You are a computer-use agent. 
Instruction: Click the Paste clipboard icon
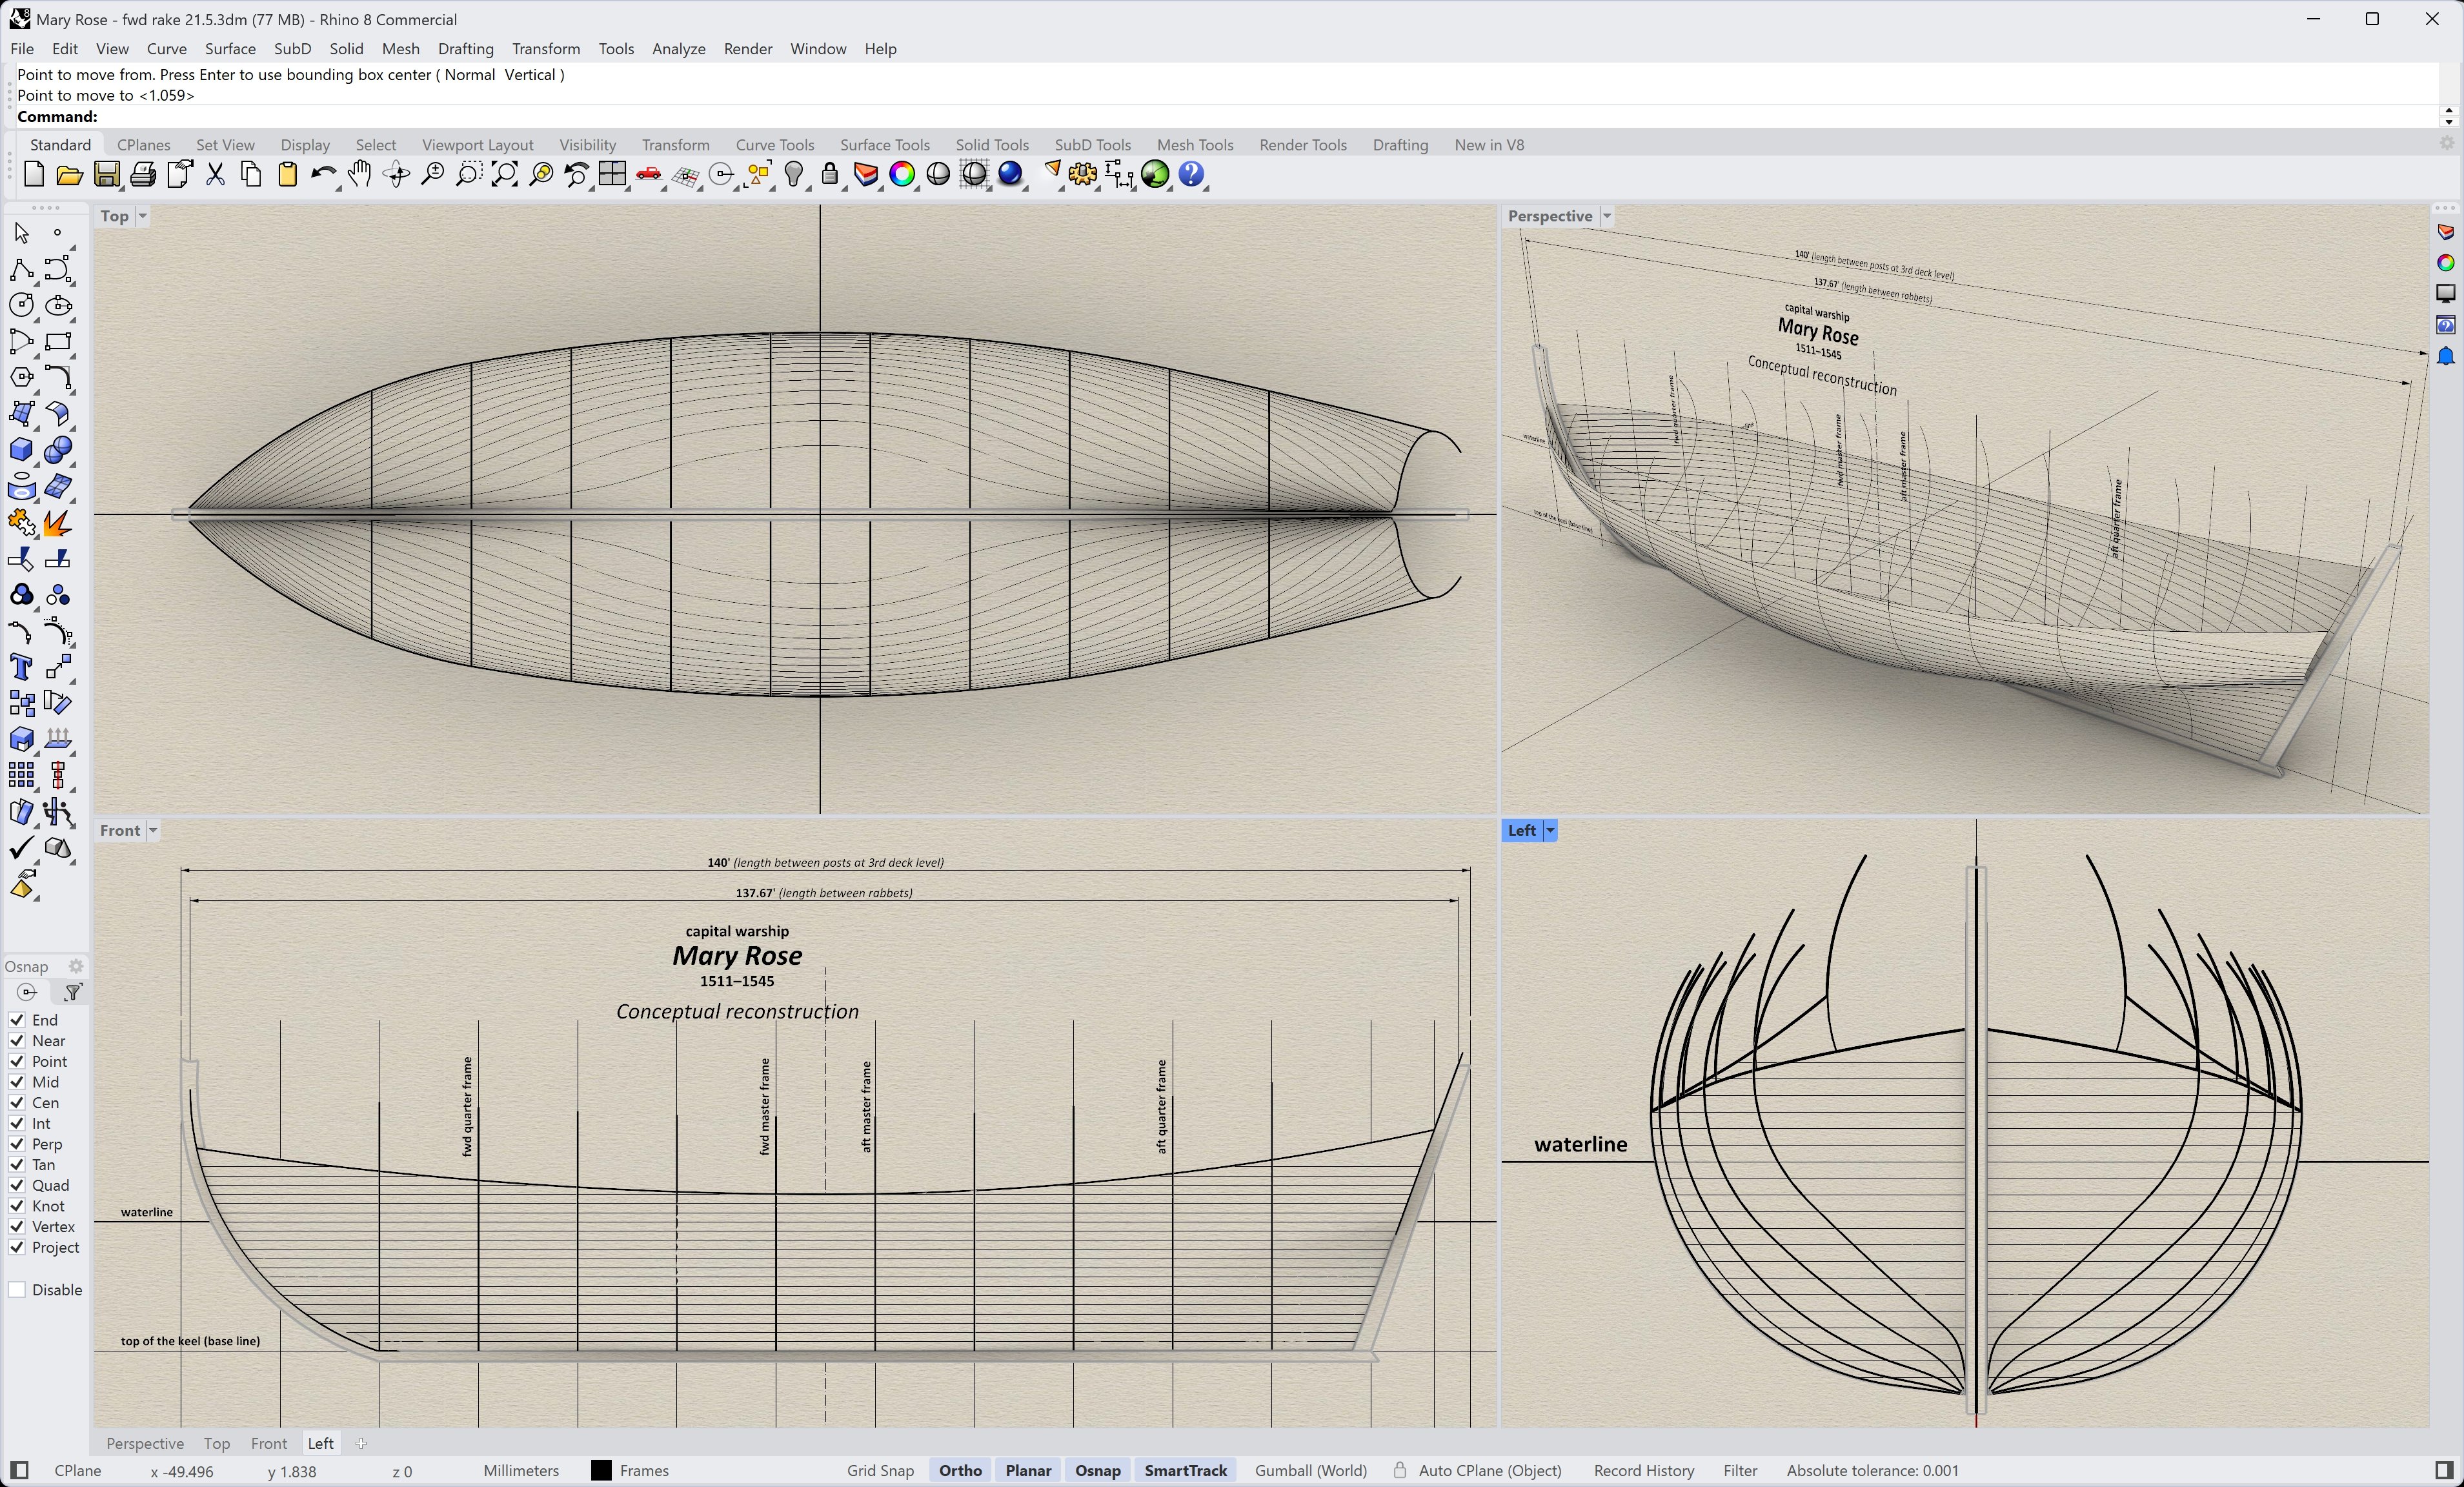click(288, 175)
